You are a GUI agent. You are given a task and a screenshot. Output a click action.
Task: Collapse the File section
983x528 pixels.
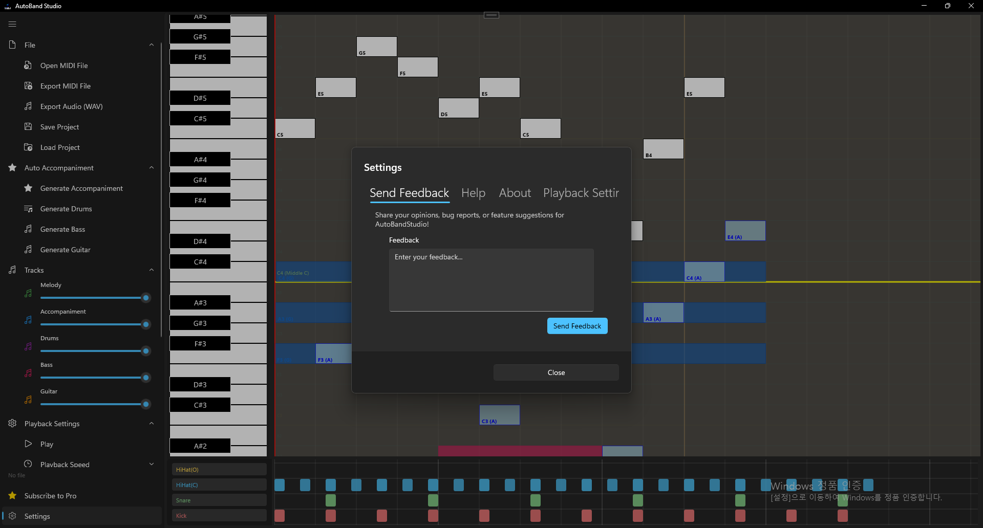151,45
